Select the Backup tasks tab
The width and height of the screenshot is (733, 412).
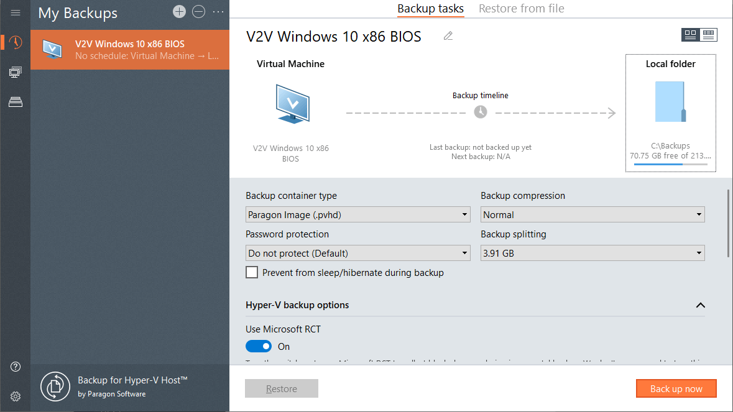430,9
